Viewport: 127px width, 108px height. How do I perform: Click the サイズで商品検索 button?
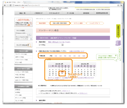23,45
